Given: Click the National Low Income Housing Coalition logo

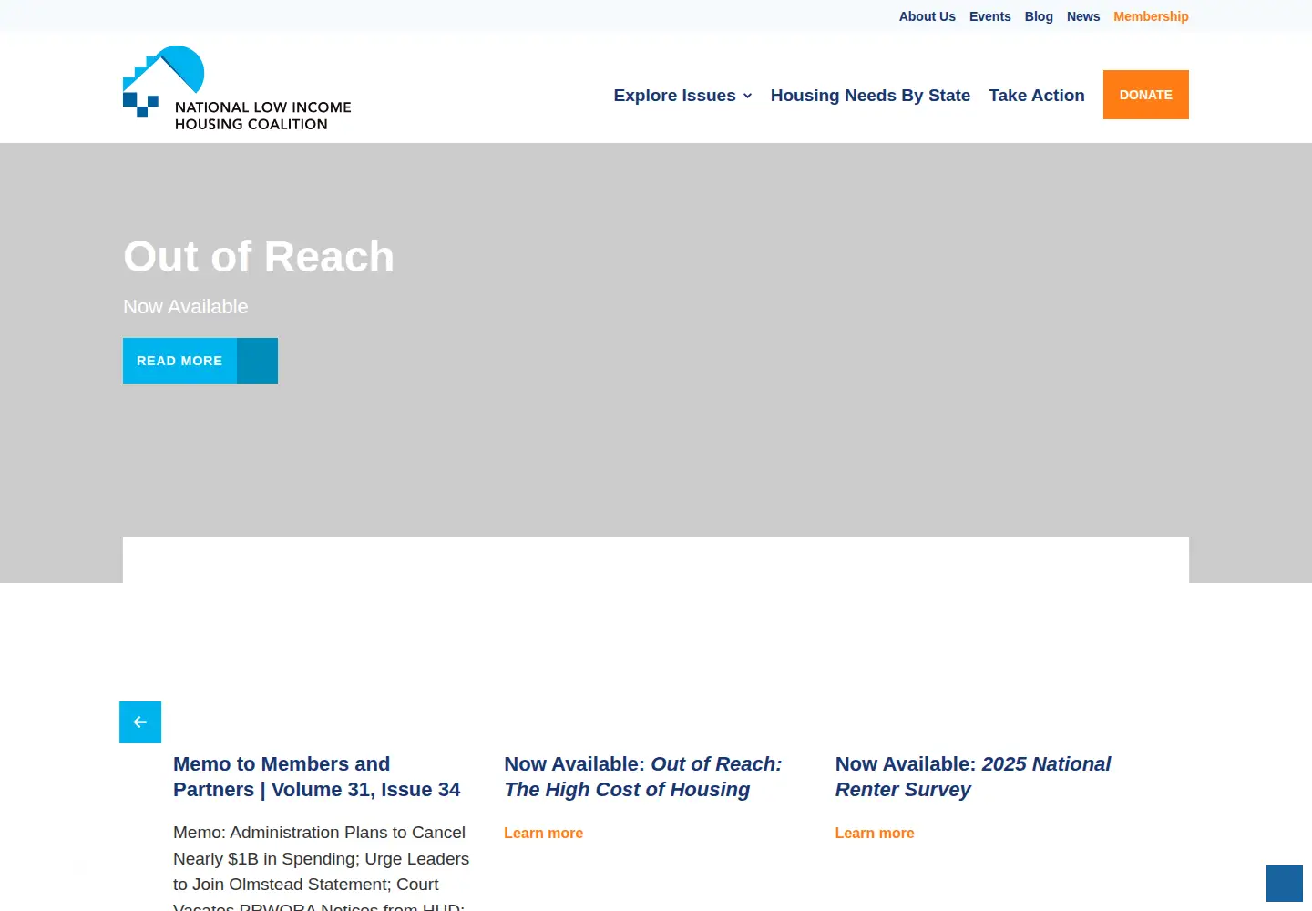Looking at the screenshot, I should [237, 88].
